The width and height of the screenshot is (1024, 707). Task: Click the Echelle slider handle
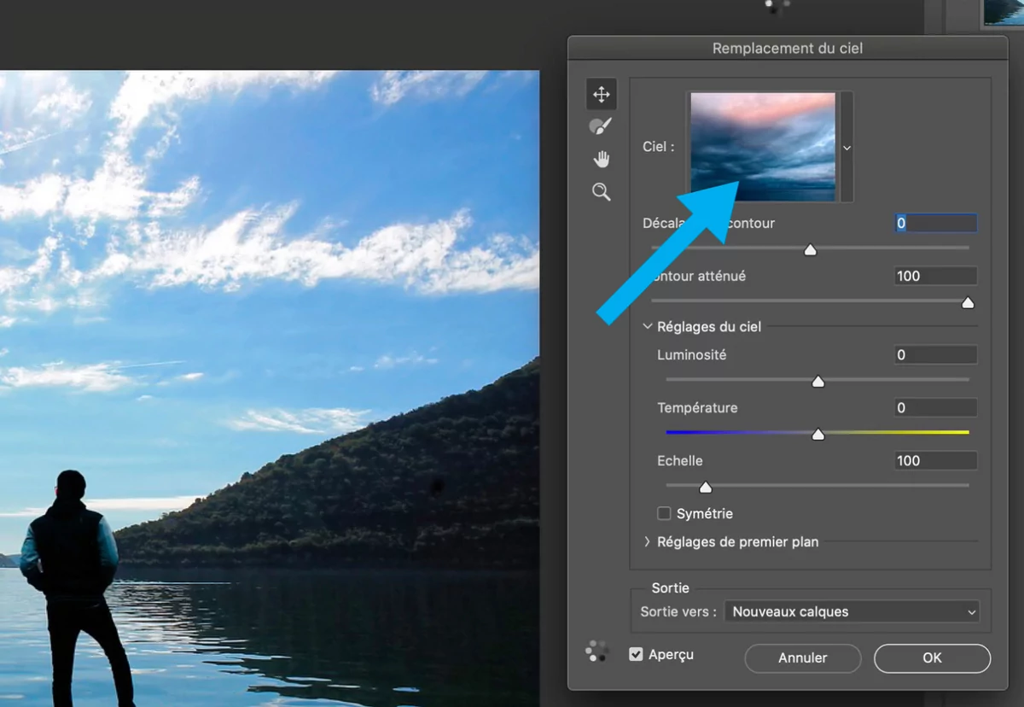click(705, 488)
